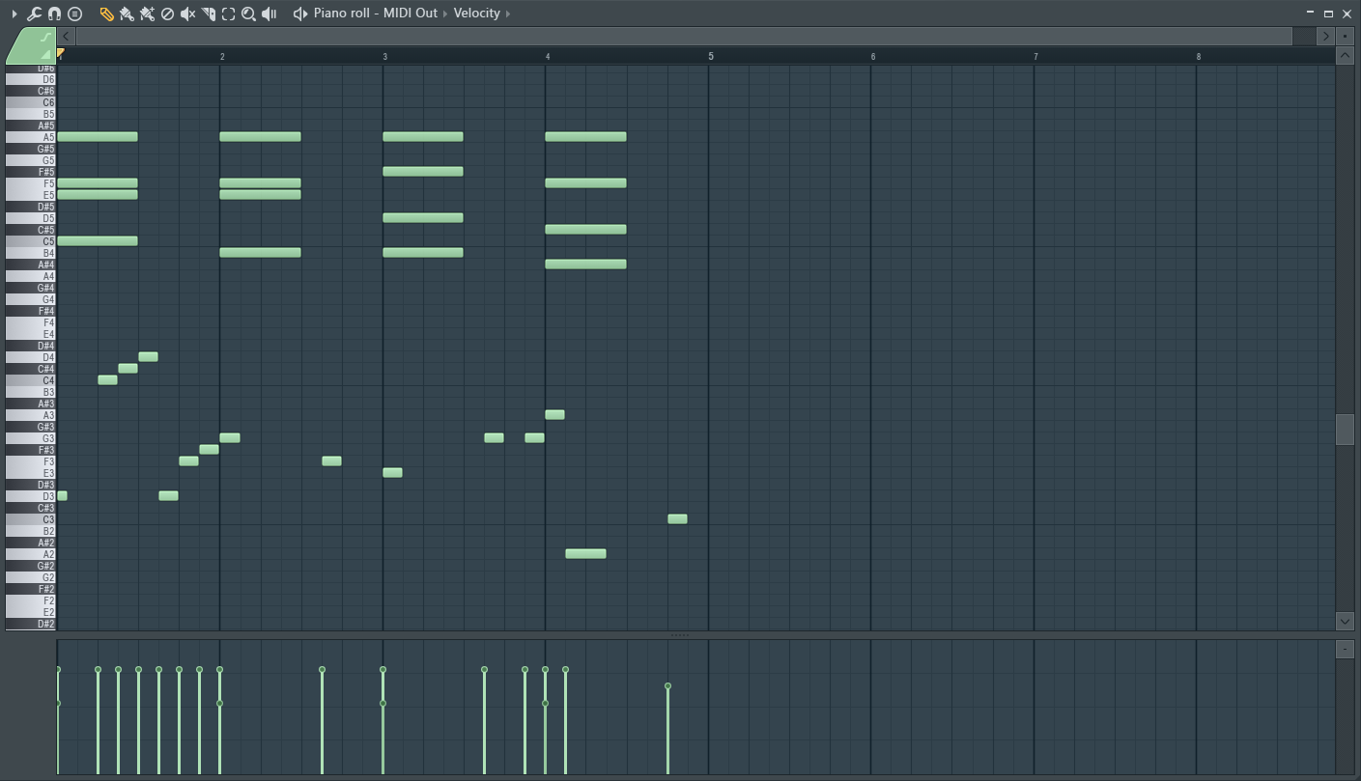Click bar 5 on the timeline ruler
Image resolution: width=1361 pixels, height=781 pixels.
[x=711, y=57]
